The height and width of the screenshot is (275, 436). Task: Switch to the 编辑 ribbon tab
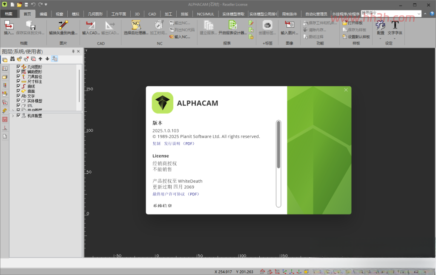click(x=43, y=14)
